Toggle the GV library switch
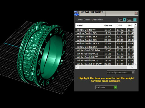Screen dimensions: 145x108 click(x=122, y=20)
